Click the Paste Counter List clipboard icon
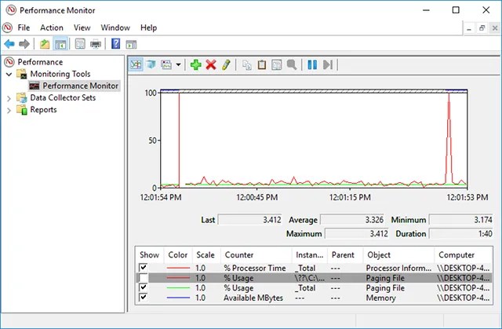This screenshot has height=329, width=502. pyautogui.click(x=262, y=64)
